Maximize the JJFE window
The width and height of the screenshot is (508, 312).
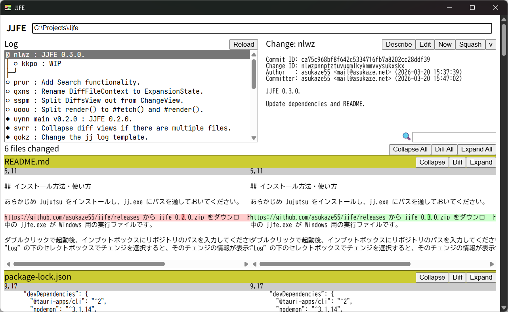pos(472,8)
